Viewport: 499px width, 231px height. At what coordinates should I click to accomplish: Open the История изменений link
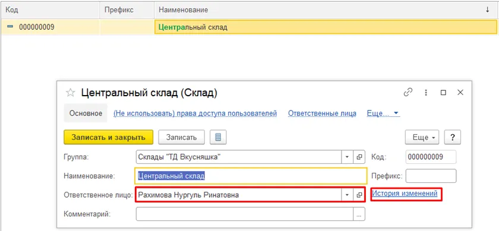click(405, 193)
